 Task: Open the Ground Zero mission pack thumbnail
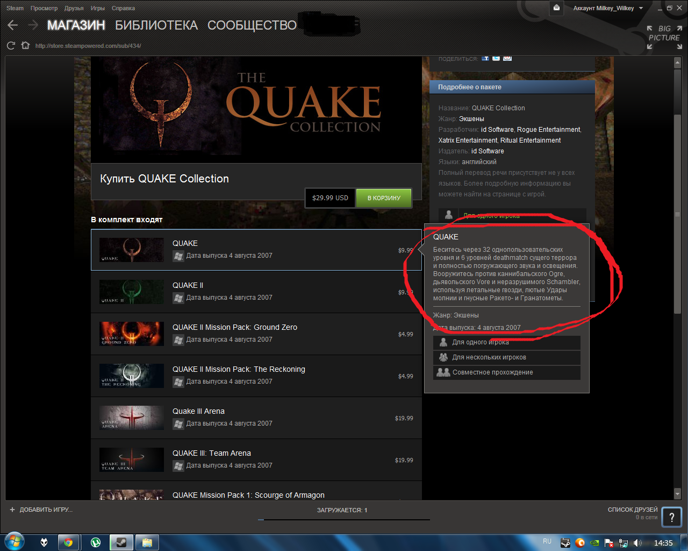tap(132, 334)
